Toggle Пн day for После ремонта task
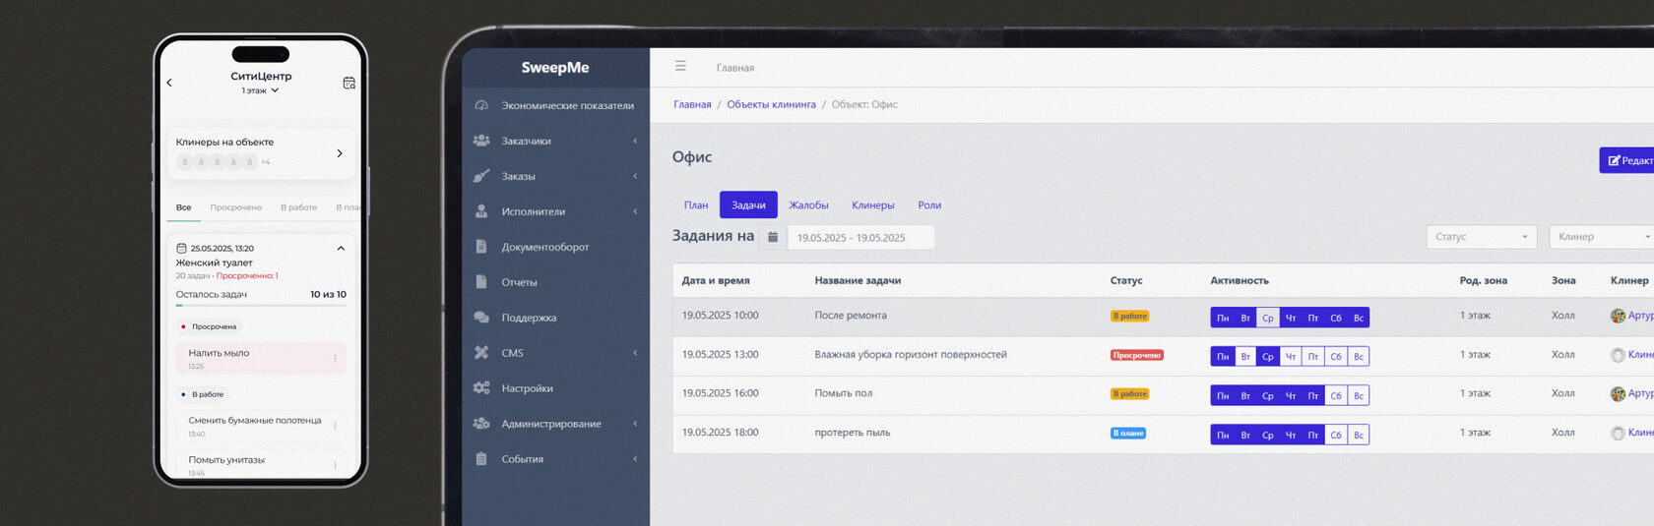This screenshot has width=1654, height=526. pyautogui.click(x=1223, y=318)
